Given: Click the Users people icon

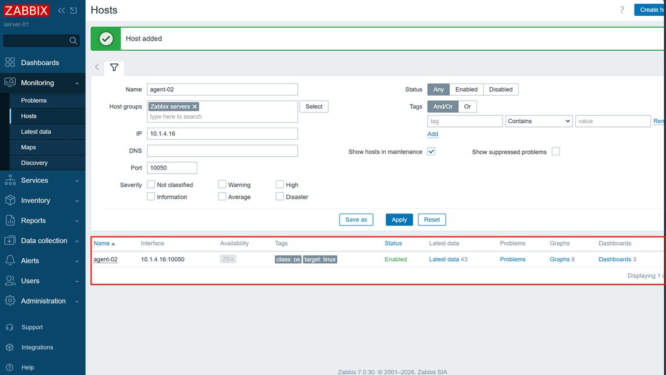Looking at the screenshot, I should point(10,281).
